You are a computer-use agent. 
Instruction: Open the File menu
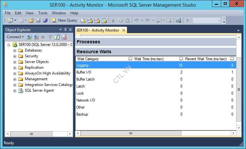(8, 13)
